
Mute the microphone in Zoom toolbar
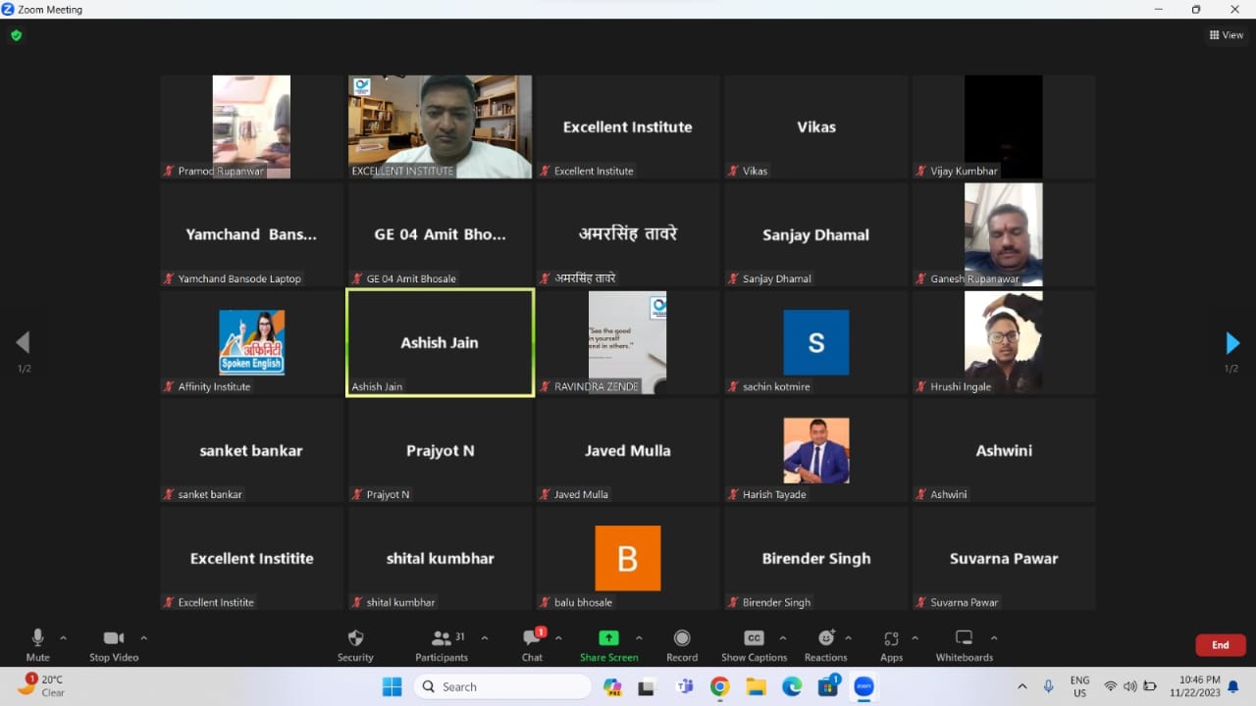[x=37, y=645]
